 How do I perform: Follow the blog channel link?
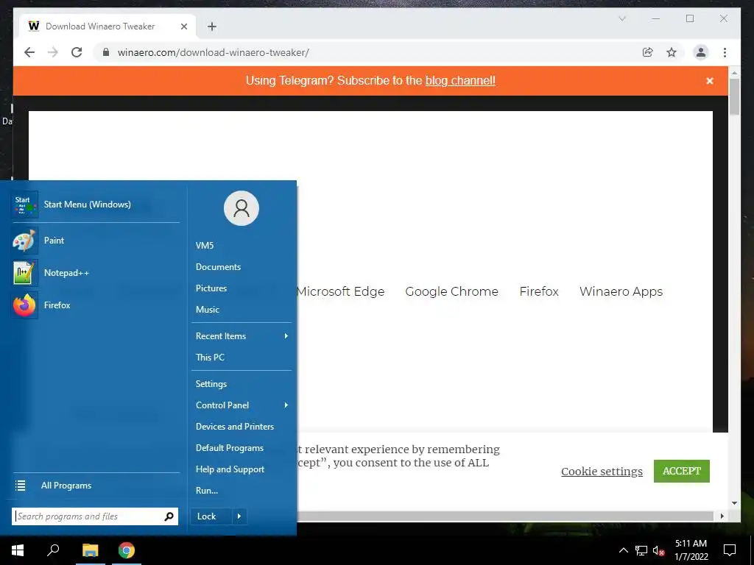pyautogui.click(x=460, y=80)
